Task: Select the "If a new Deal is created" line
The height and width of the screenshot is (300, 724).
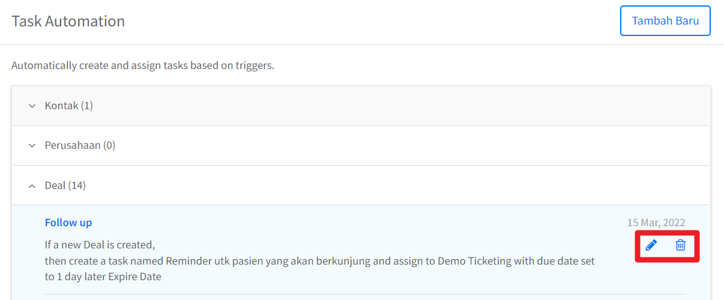Action: (x=100, y=245)
